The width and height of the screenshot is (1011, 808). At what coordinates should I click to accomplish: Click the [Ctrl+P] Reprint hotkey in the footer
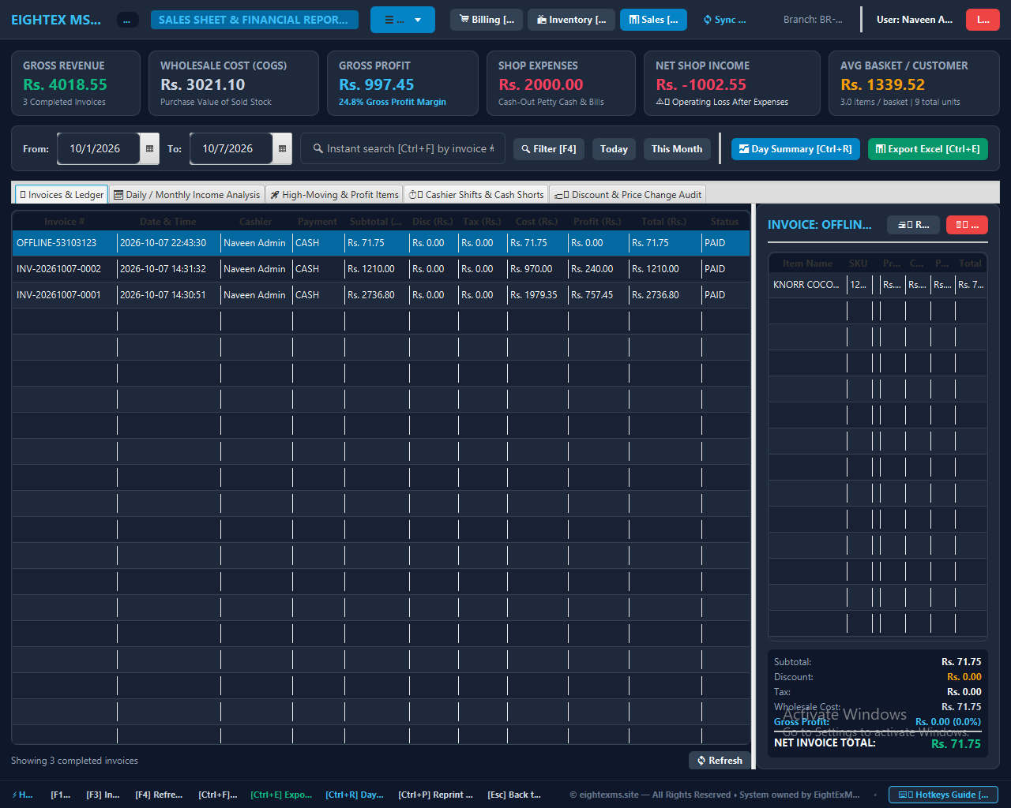click(435, 795)
